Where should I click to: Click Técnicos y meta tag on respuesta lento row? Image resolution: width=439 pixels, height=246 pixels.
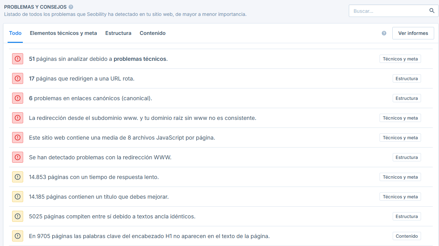coord(400,177)
